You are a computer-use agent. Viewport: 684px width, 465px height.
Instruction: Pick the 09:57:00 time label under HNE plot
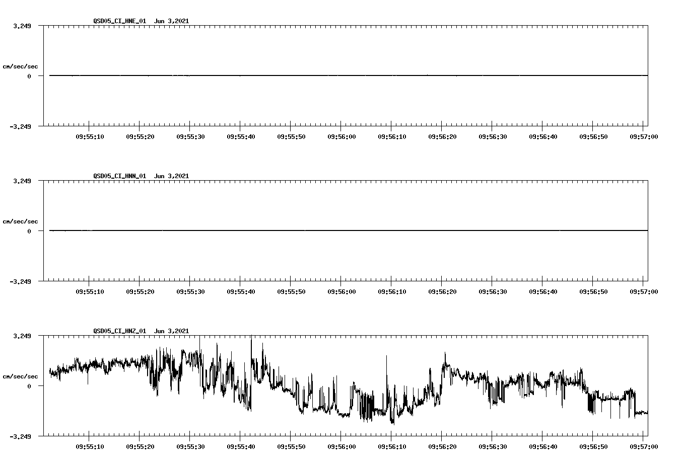pyautogui.click(x=644, y=136)
